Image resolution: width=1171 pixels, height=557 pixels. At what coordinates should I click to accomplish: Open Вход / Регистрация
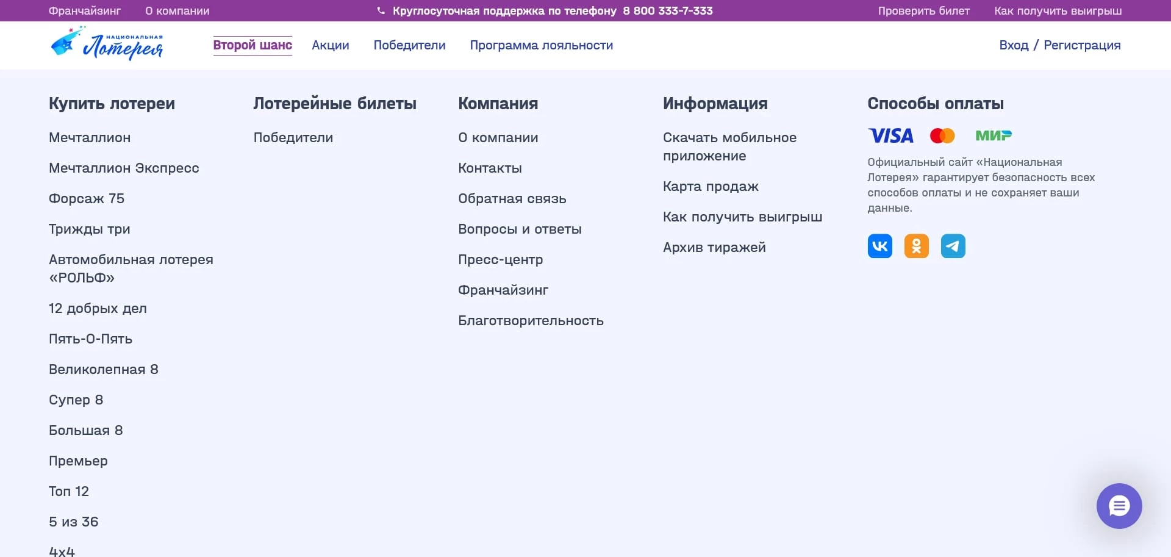(1060, 45)
